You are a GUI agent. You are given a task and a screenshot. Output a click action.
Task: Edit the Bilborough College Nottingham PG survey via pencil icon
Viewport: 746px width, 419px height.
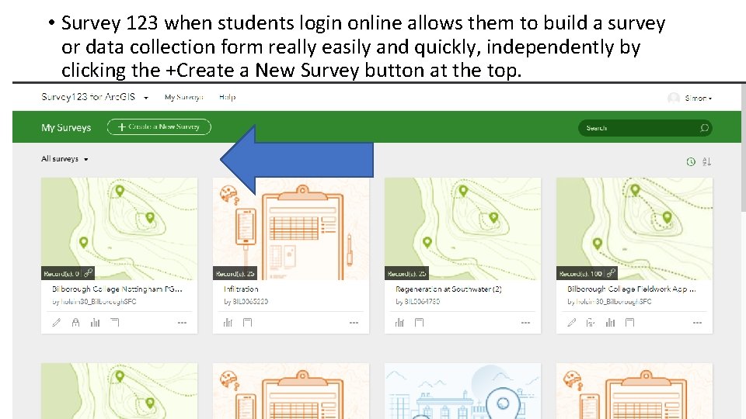pyautogui.click(x=56, y=323)
